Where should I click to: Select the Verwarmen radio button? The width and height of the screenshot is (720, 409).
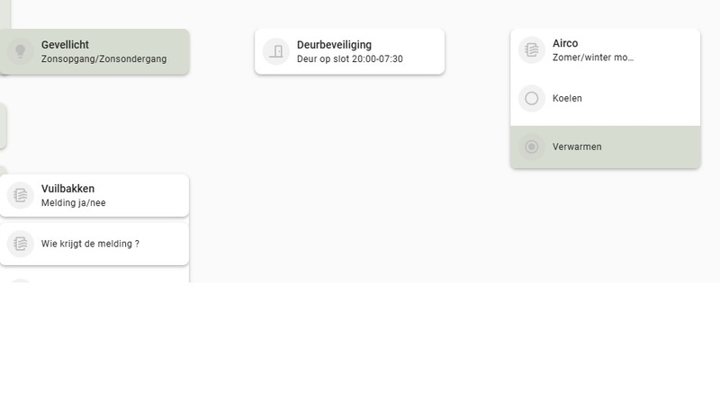coord(532,147)
